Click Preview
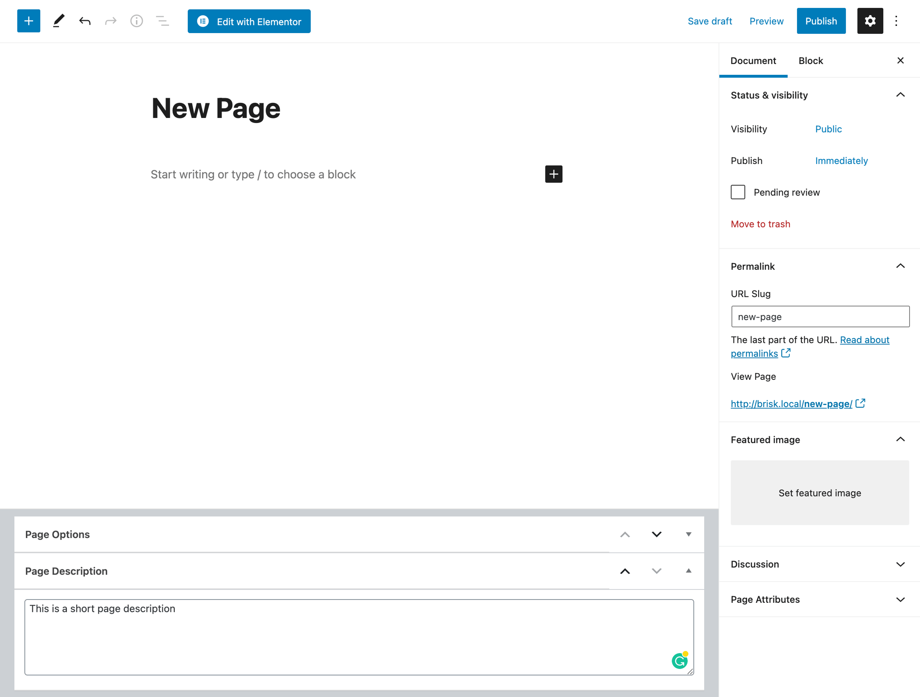920x697 pixels. coord(766,21)
